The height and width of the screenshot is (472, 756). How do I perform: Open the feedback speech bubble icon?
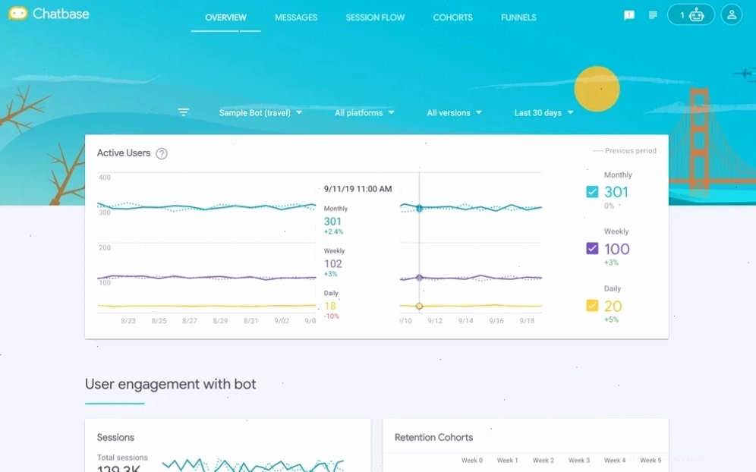coord(628,15)
